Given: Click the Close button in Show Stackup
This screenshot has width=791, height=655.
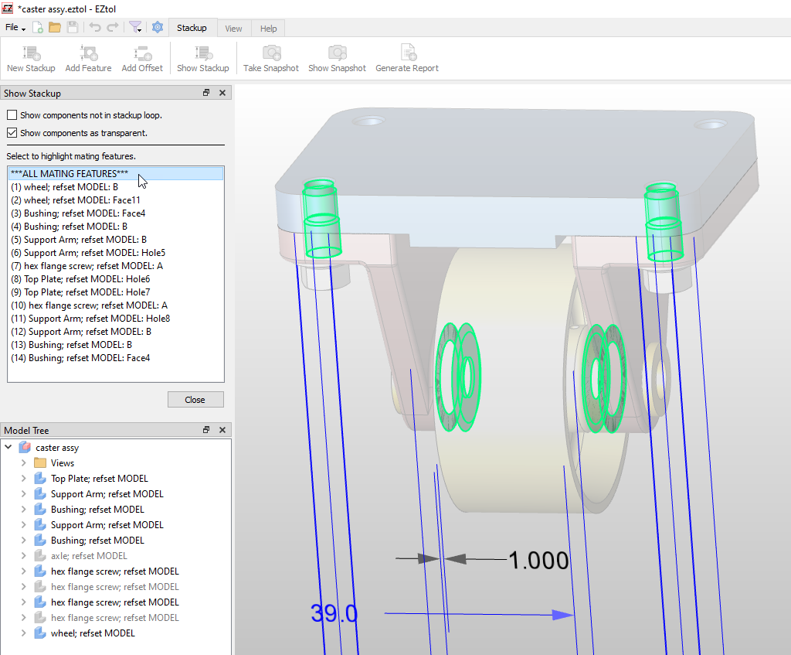Looking at the screenshot, I should [x=195, y=399].
